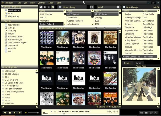Select Beatles Related genre
Viewport: 161px width, 116px height.
click(x=51, y=24)
